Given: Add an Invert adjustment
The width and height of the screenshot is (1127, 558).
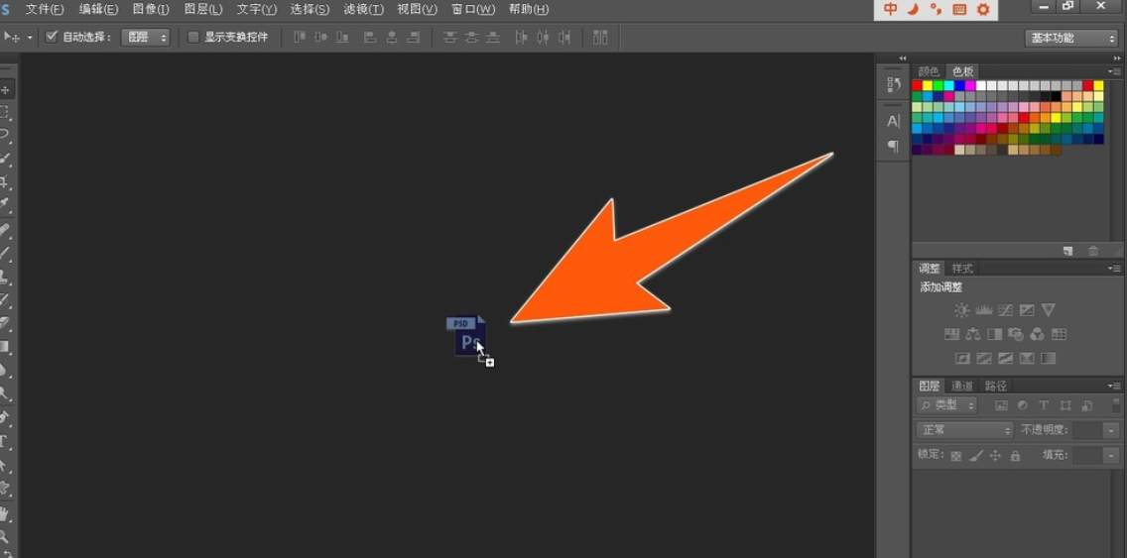Looking at the screenshot, I should coord(962,358).
